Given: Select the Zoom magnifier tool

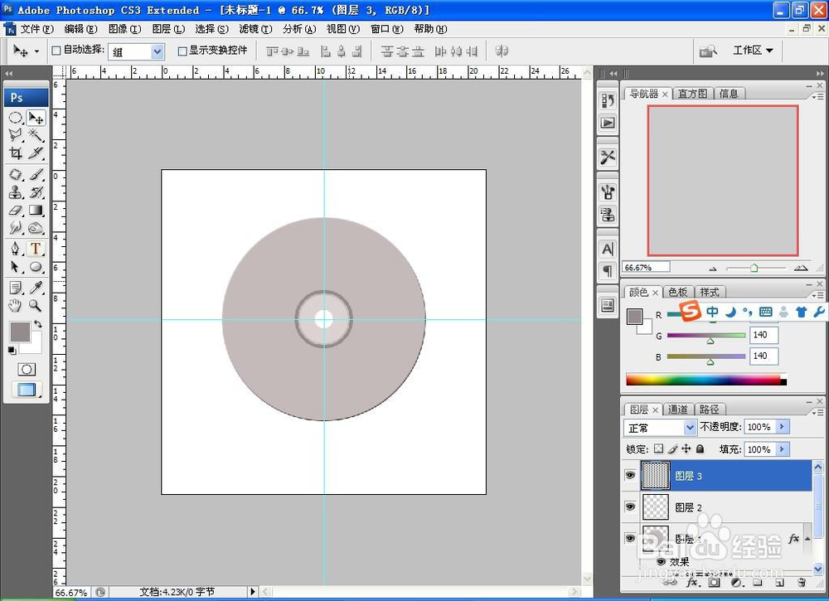Looking at the screenshot, I should [x=36, y=305].
